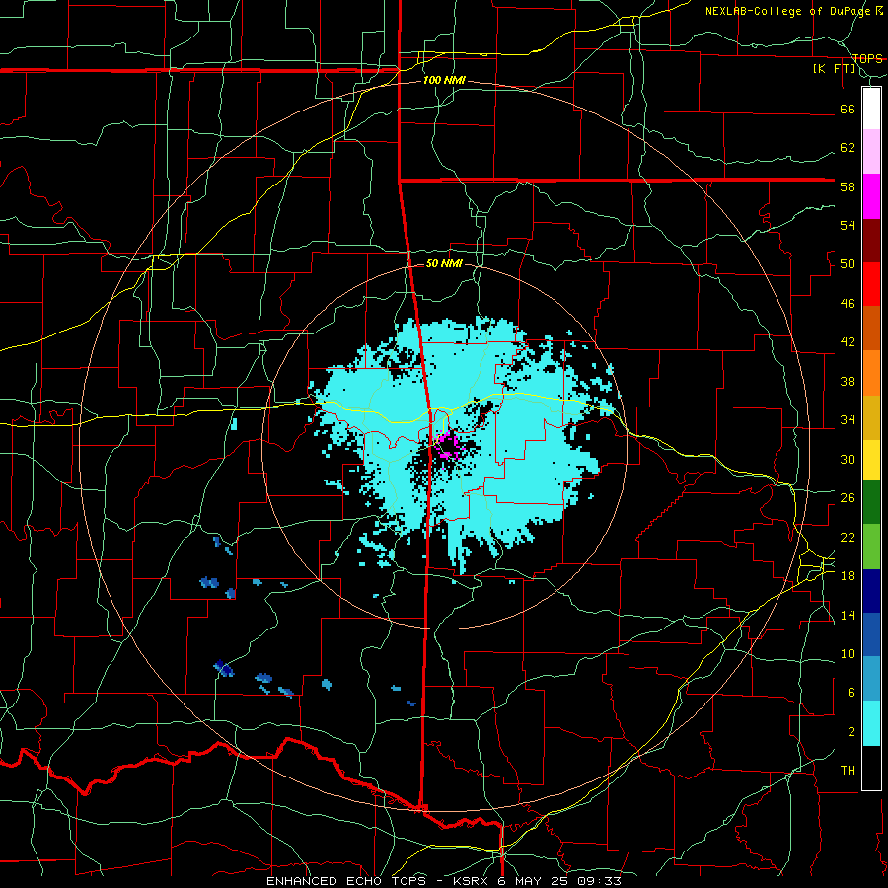
Task: Click the 26 value on the legend
Action: click(x=848, y=498)
